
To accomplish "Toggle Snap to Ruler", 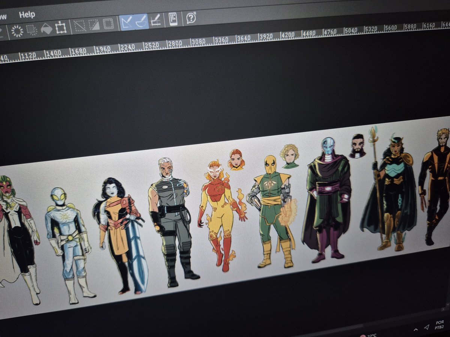I will (x=126, y=22).
